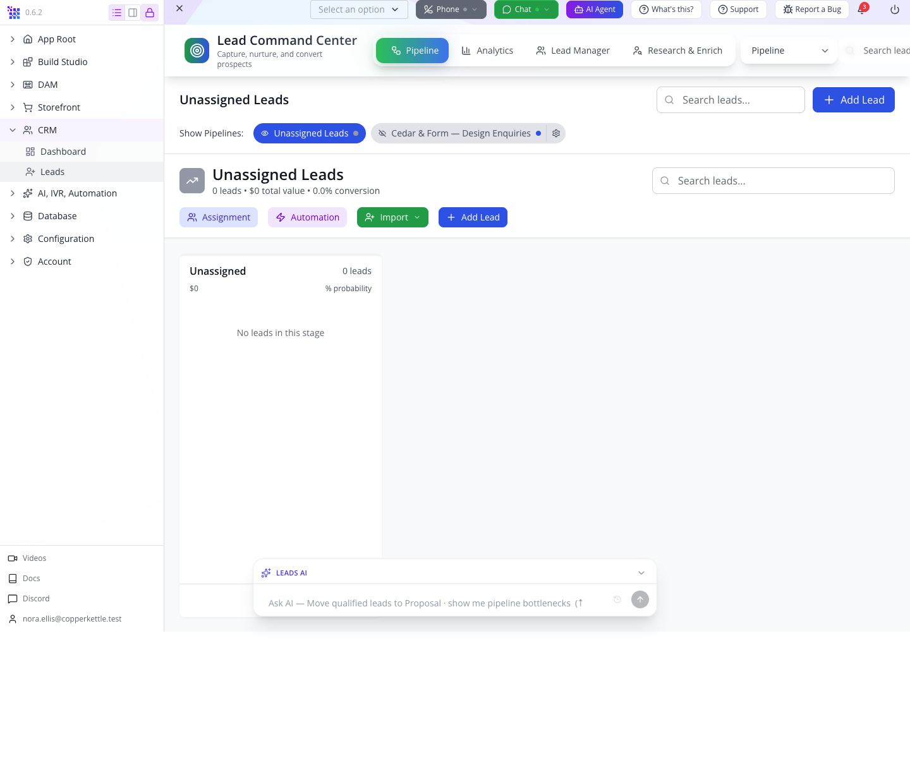The width and height of the screenshot is (910, 758).
Task: Click the gray trend icon beside Unassigned Leads
Action: [192, 181]
